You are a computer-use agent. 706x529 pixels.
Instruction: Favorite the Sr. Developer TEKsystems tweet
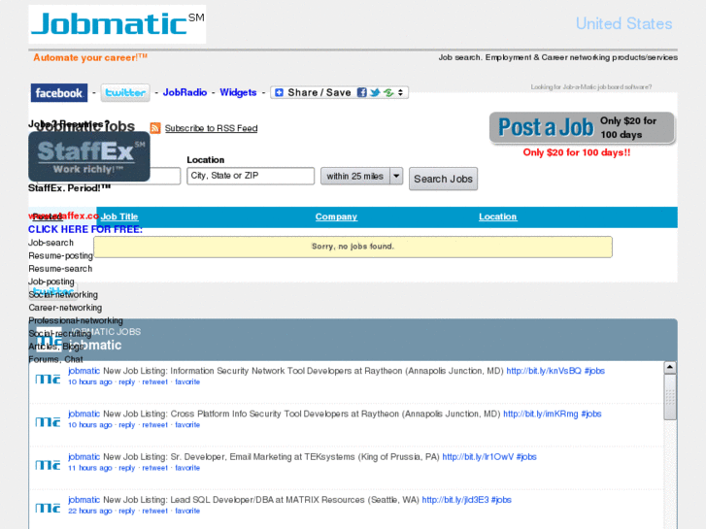[187, 468]
